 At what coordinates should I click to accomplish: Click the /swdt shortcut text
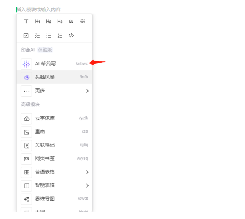[x=83, y=199]
